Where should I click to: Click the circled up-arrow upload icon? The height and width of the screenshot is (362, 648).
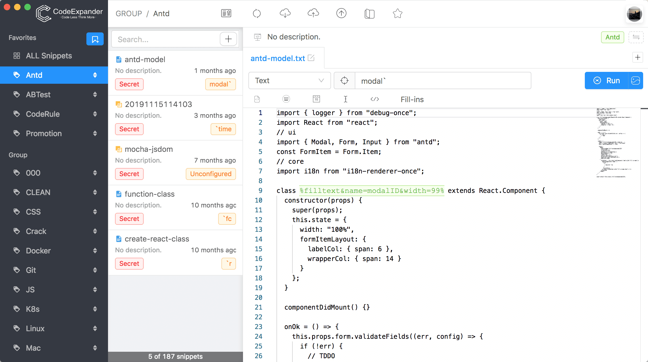(341, 13)
